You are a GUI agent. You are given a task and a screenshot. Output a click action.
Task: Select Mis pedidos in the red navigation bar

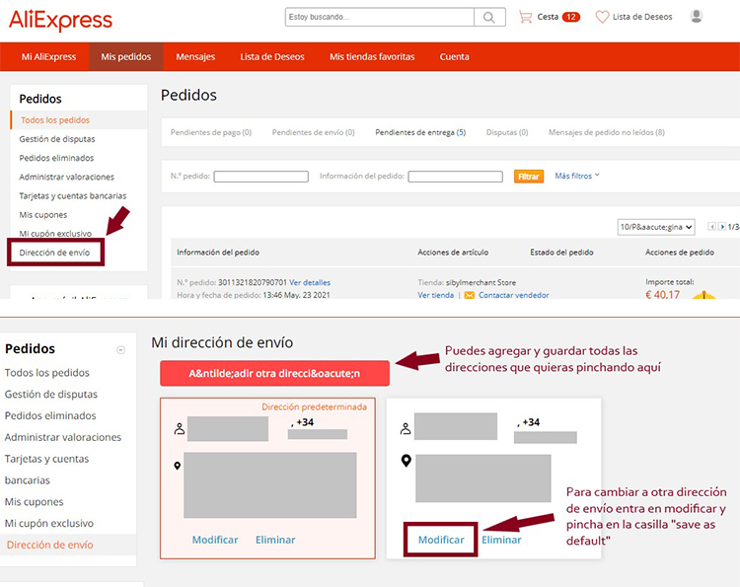point(126,56)
